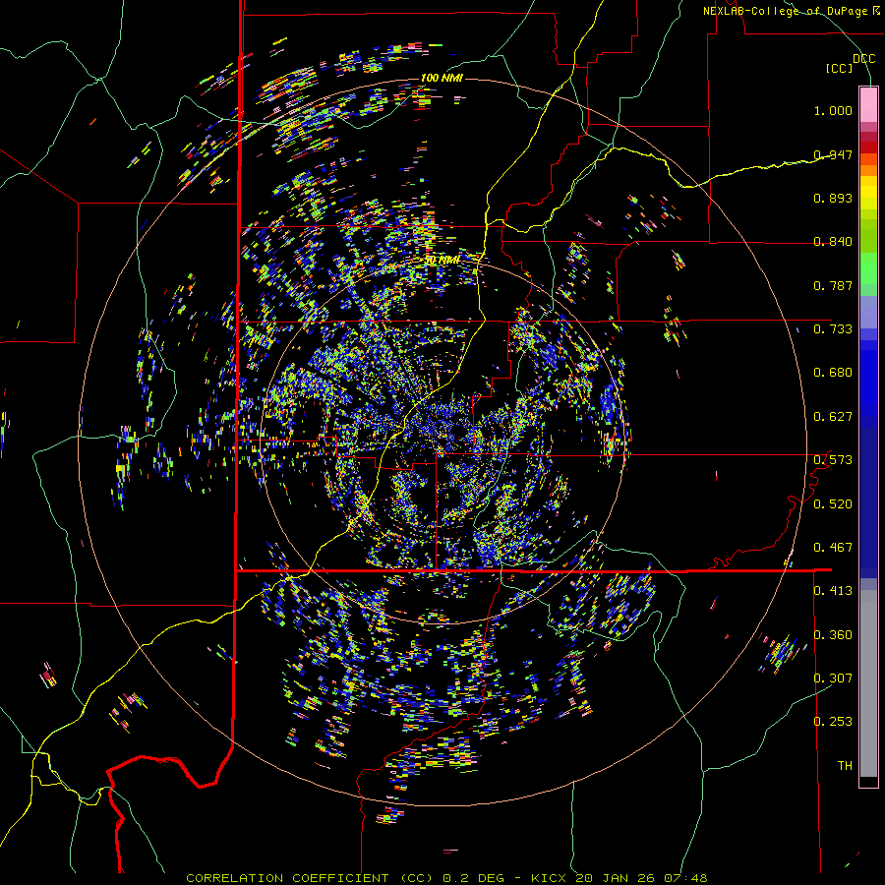Select the 0.840 scale value
This screenshot has width=885, height=885.
click(833, 242)
